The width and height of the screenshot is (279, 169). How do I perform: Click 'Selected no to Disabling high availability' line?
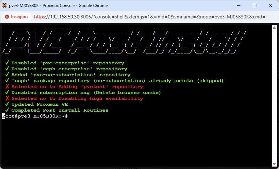[74, 98]
